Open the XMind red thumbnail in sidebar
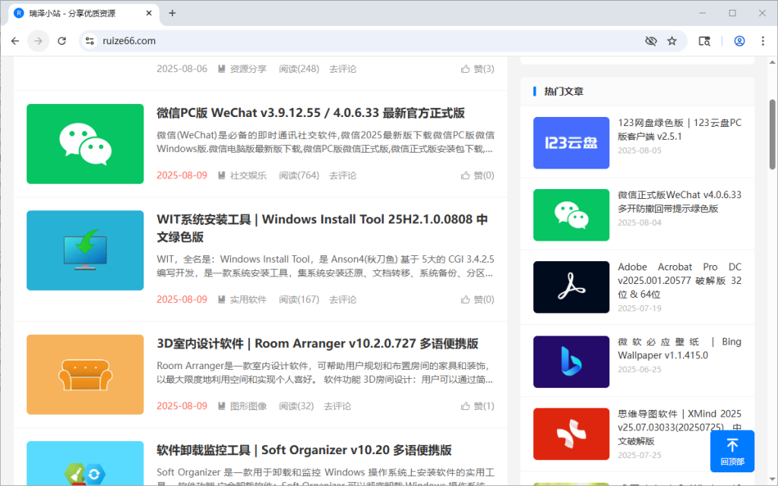778x486 pixels. click(571, 434)
